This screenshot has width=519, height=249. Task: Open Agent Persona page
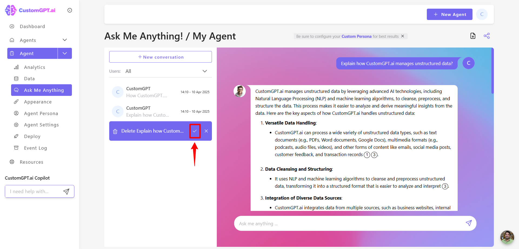coord(41,113)
